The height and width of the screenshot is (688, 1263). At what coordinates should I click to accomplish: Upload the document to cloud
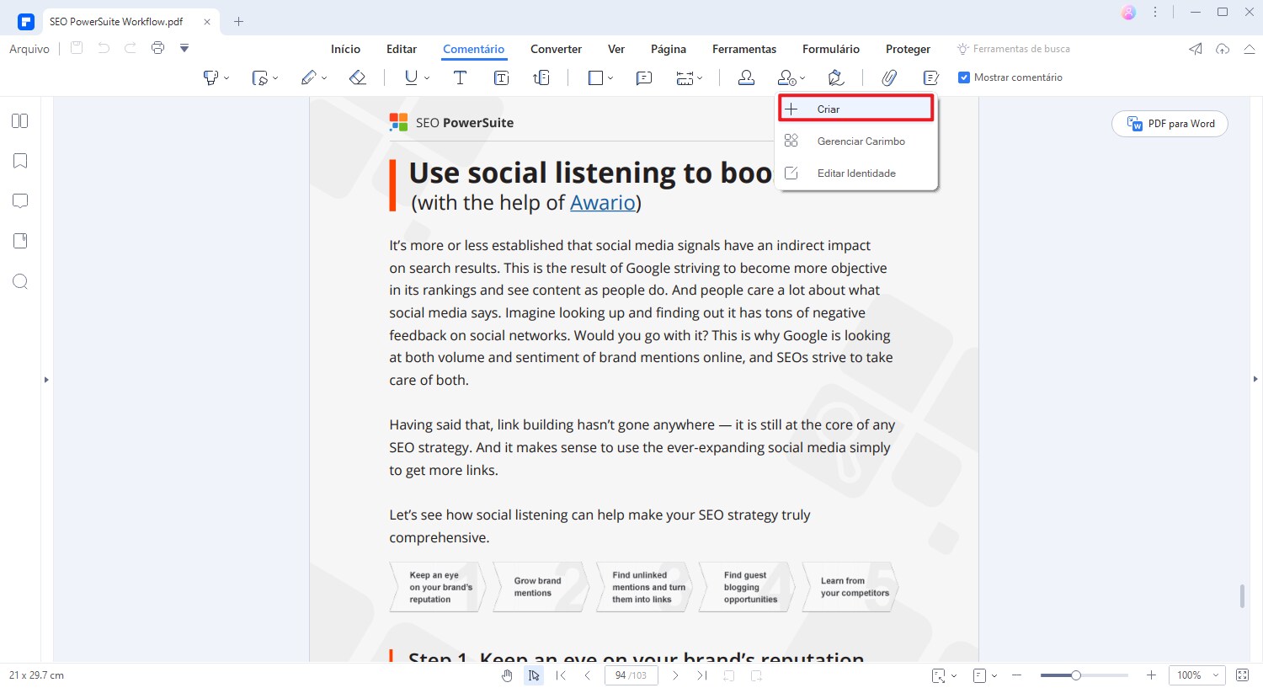point(1223,49)
